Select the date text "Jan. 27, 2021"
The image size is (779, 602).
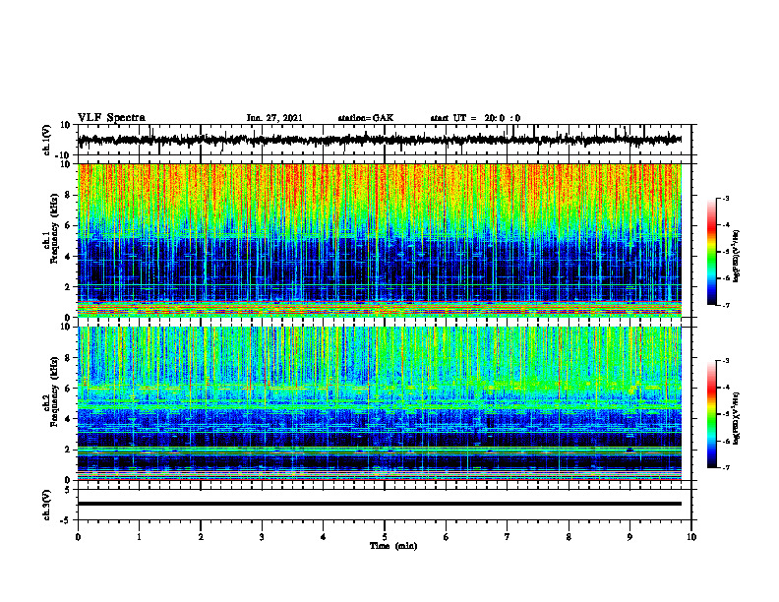(x=274, y=118)
